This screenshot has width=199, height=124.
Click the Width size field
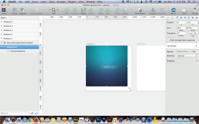[181, 28]
